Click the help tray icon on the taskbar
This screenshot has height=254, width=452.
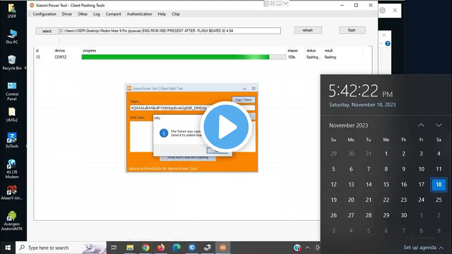coord(297,248)
